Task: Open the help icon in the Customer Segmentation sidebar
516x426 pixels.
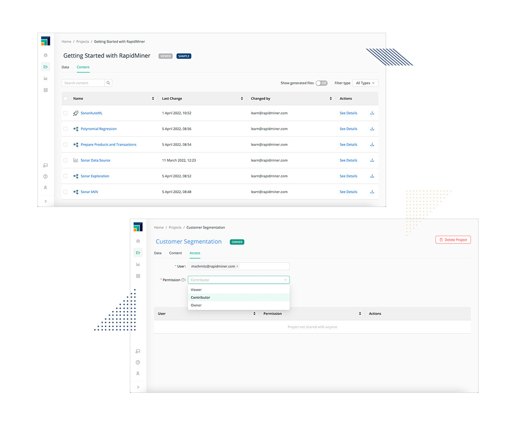Action: [x=138, y=362]
